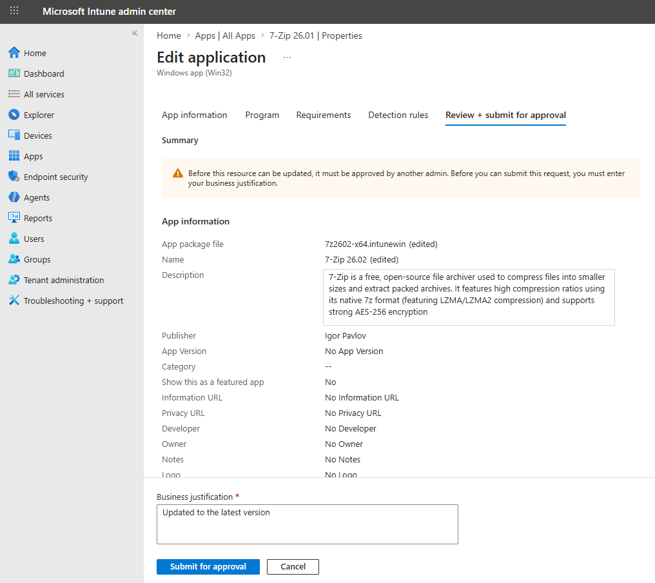Open the Explorer sidebar label
655x583 pixels.
point(39,115)
